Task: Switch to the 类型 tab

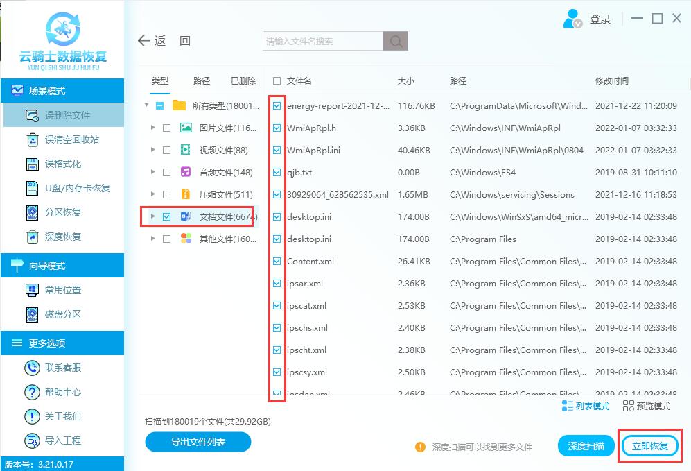Action: coord(159,81)
